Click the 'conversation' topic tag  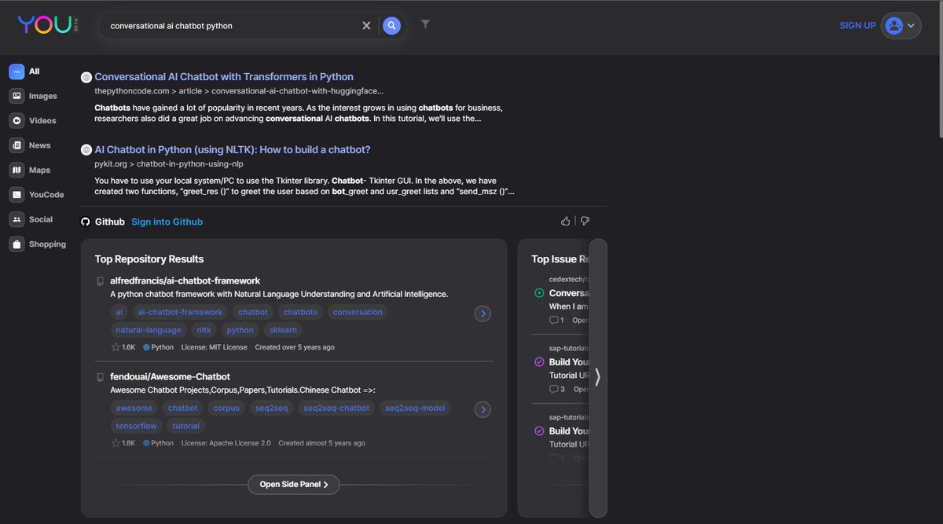click(358, 313)
